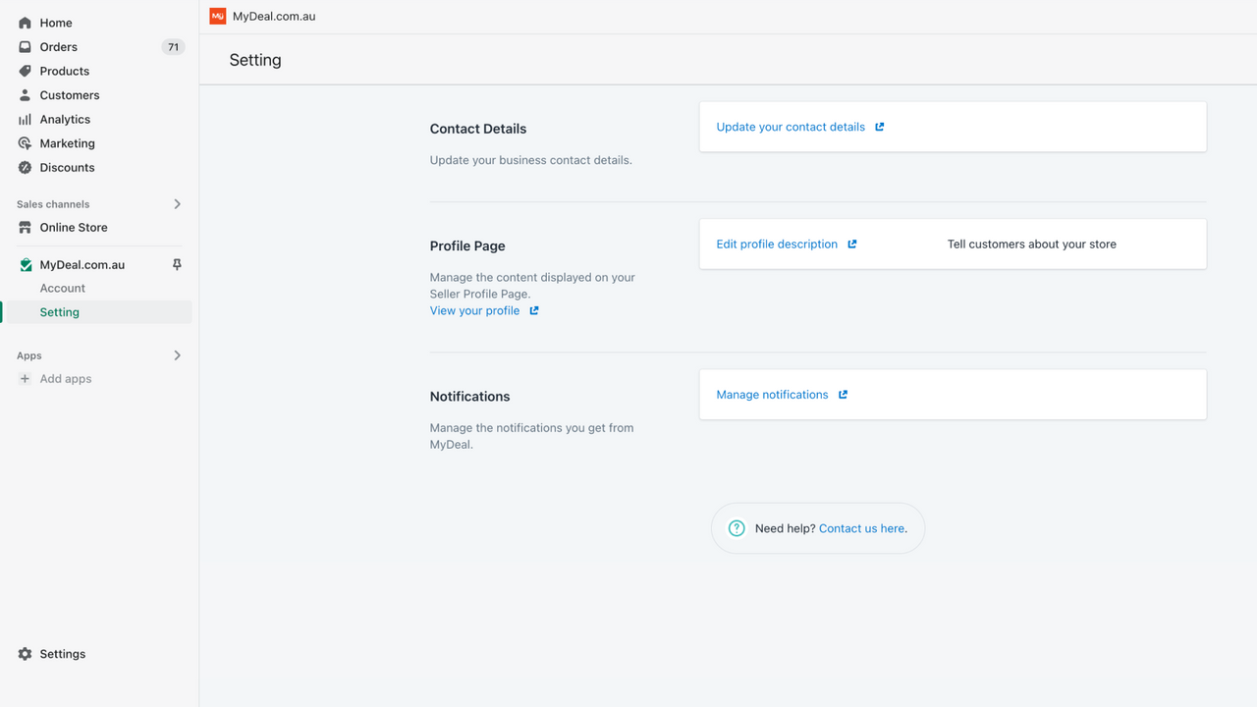Open the Manage notifications link

click(x=772, y=394)
